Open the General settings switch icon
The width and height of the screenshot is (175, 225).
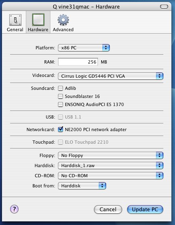coord(15,20)
